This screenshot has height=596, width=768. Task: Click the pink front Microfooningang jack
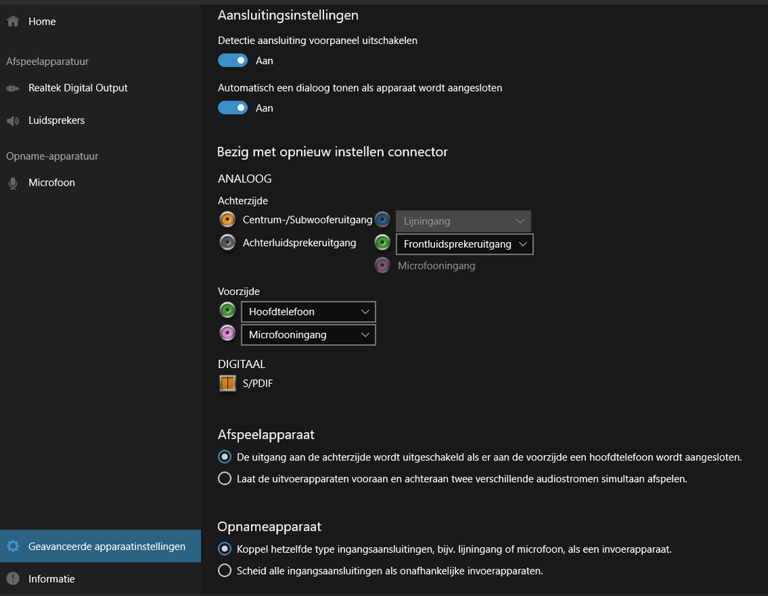227,333
